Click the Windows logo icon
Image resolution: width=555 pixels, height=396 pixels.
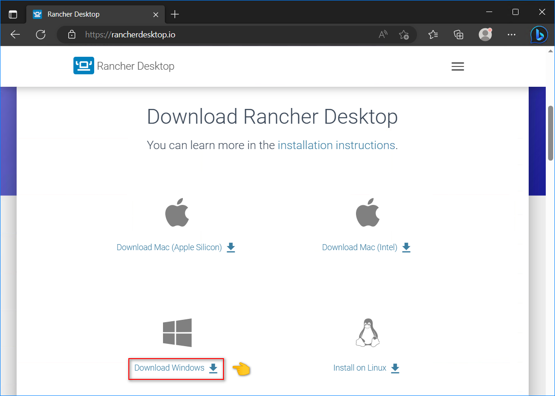click(x=177, y=333)
